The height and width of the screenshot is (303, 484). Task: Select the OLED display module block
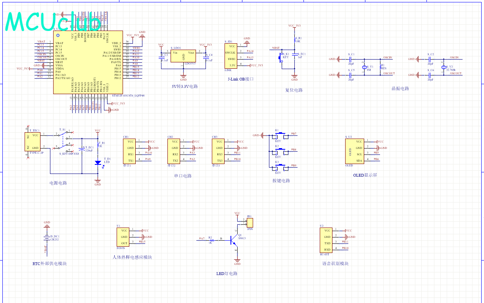tap(354, 151)
